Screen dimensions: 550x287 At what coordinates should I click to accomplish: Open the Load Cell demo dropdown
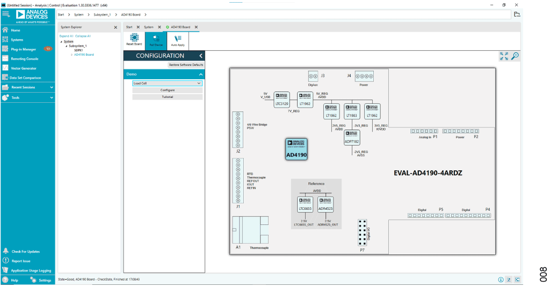click(x=167, y=84)
